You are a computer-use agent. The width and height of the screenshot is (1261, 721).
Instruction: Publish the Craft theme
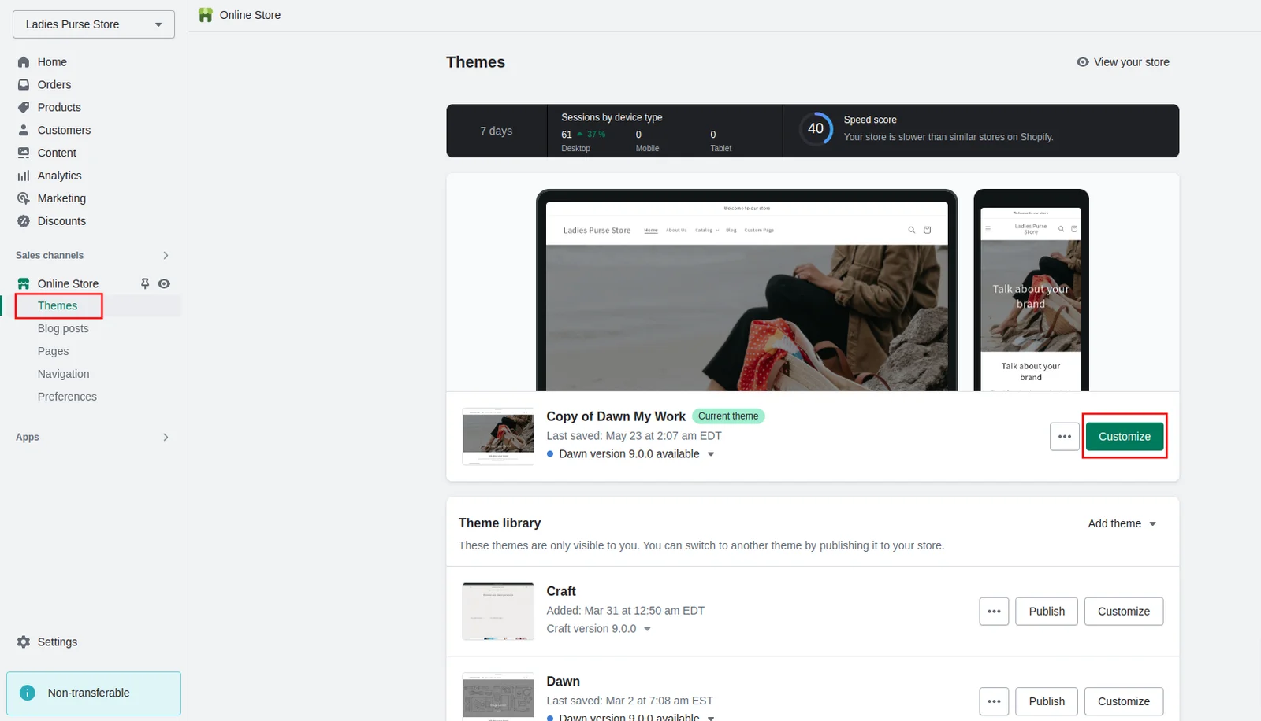coord(1046,612)
